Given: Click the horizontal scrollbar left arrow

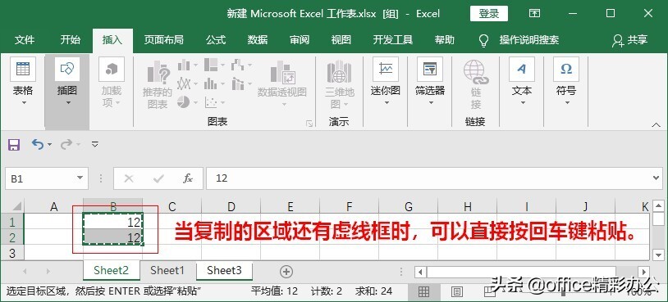Looking at the screenshot, I should click(420, 272).
